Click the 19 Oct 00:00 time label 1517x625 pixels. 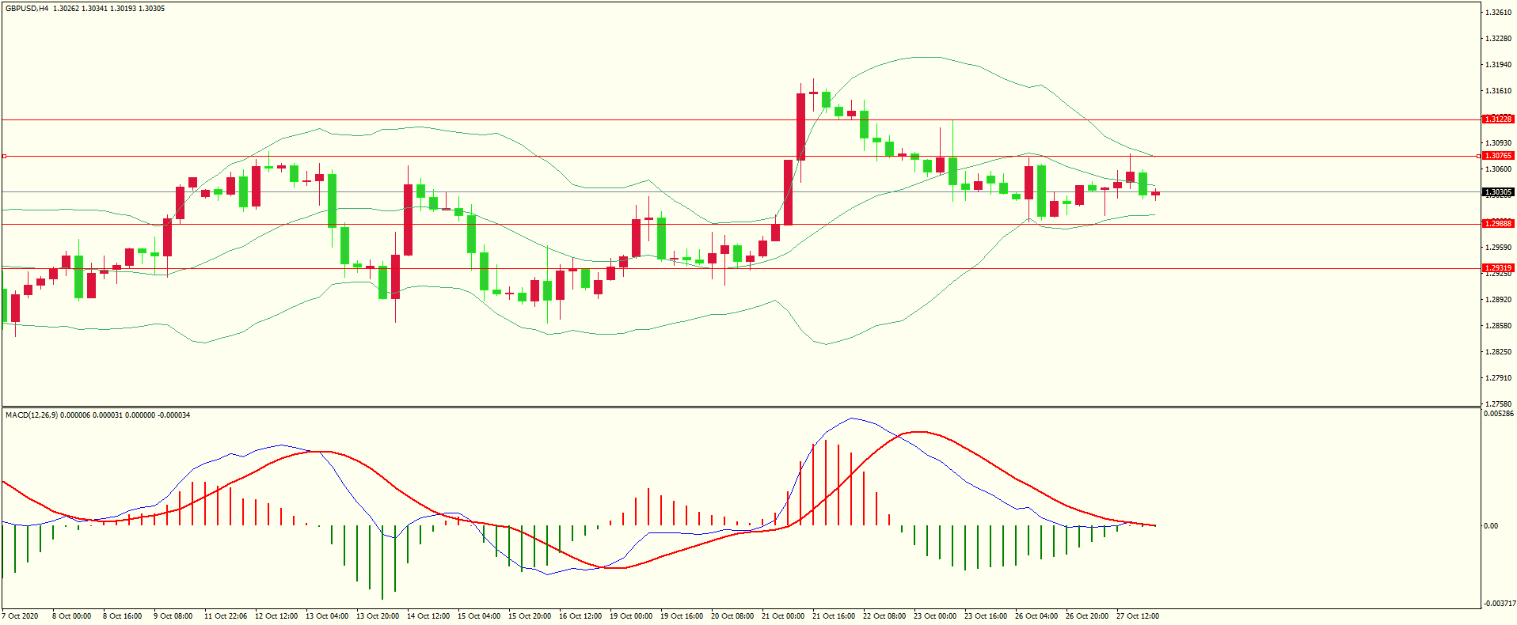631,616
